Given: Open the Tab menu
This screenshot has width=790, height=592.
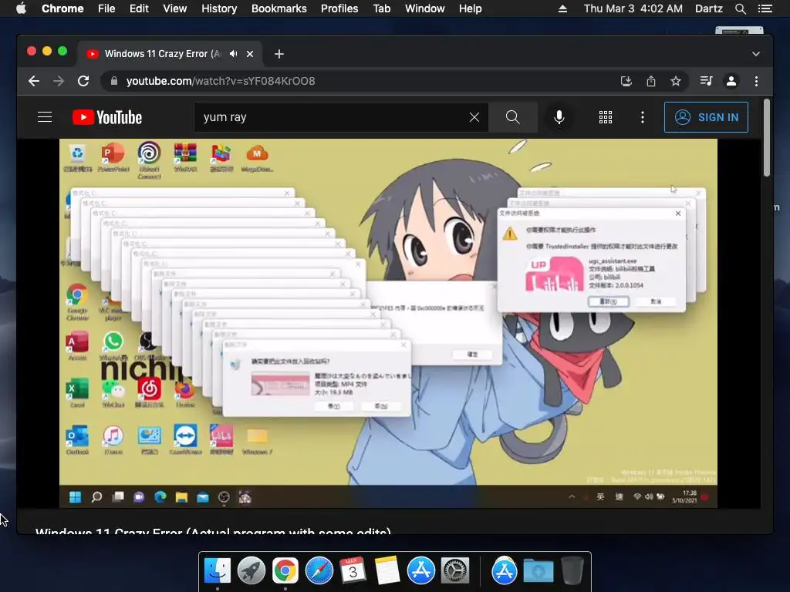Looking at the screenshot, I should coord(381,8).
